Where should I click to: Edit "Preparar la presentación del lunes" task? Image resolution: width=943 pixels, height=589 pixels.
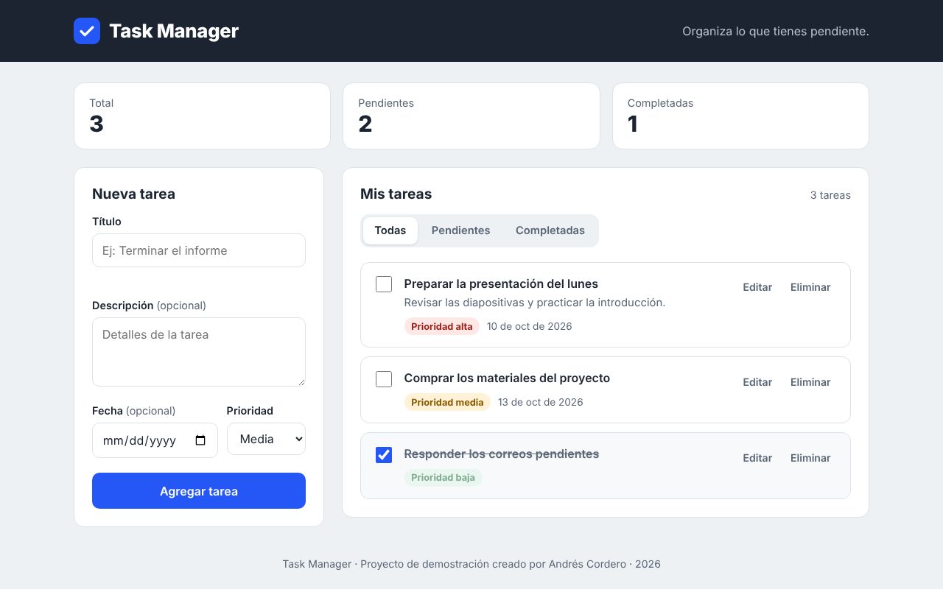[757, 287]
